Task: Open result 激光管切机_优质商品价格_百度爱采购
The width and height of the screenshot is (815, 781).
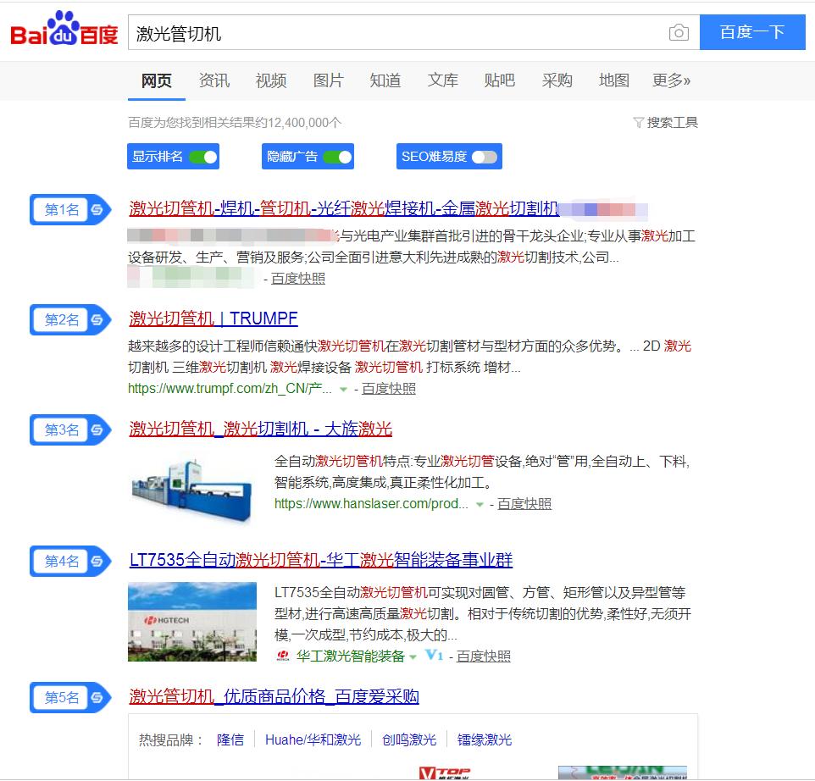Action: [x=274, y=696]
